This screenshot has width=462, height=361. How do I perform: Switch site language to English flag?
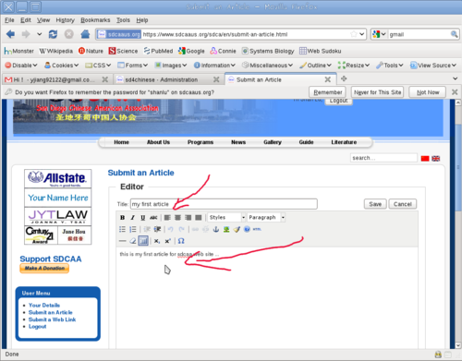436,158
